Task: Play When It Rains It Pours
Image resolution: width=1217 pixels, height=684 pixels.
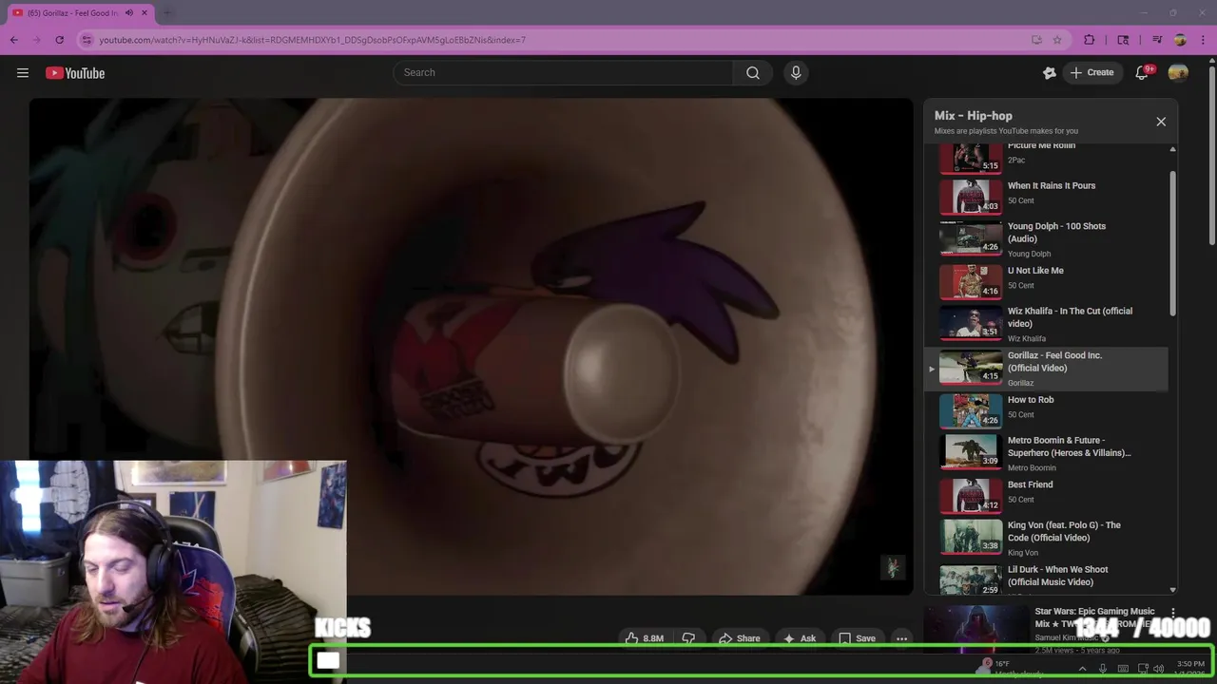Action: click(x=1046, y=198)
